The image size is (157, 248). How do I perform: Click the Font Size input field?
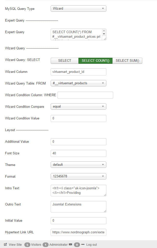point(78,153)
